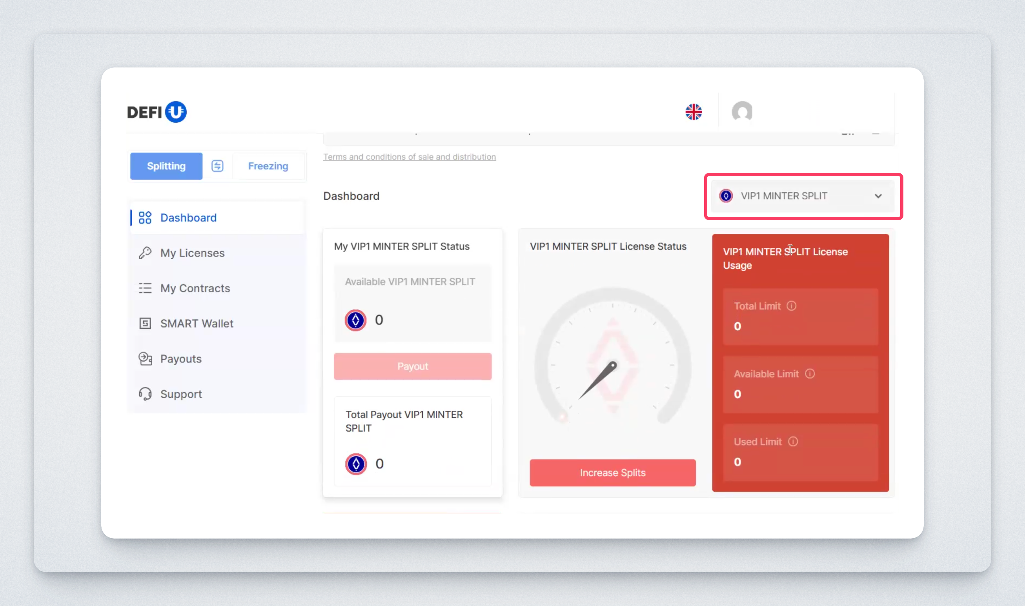Screen dimensions: 1025x606
Task: Click the swap icon between Splitting and Freezing
Action: coord(217,166)
